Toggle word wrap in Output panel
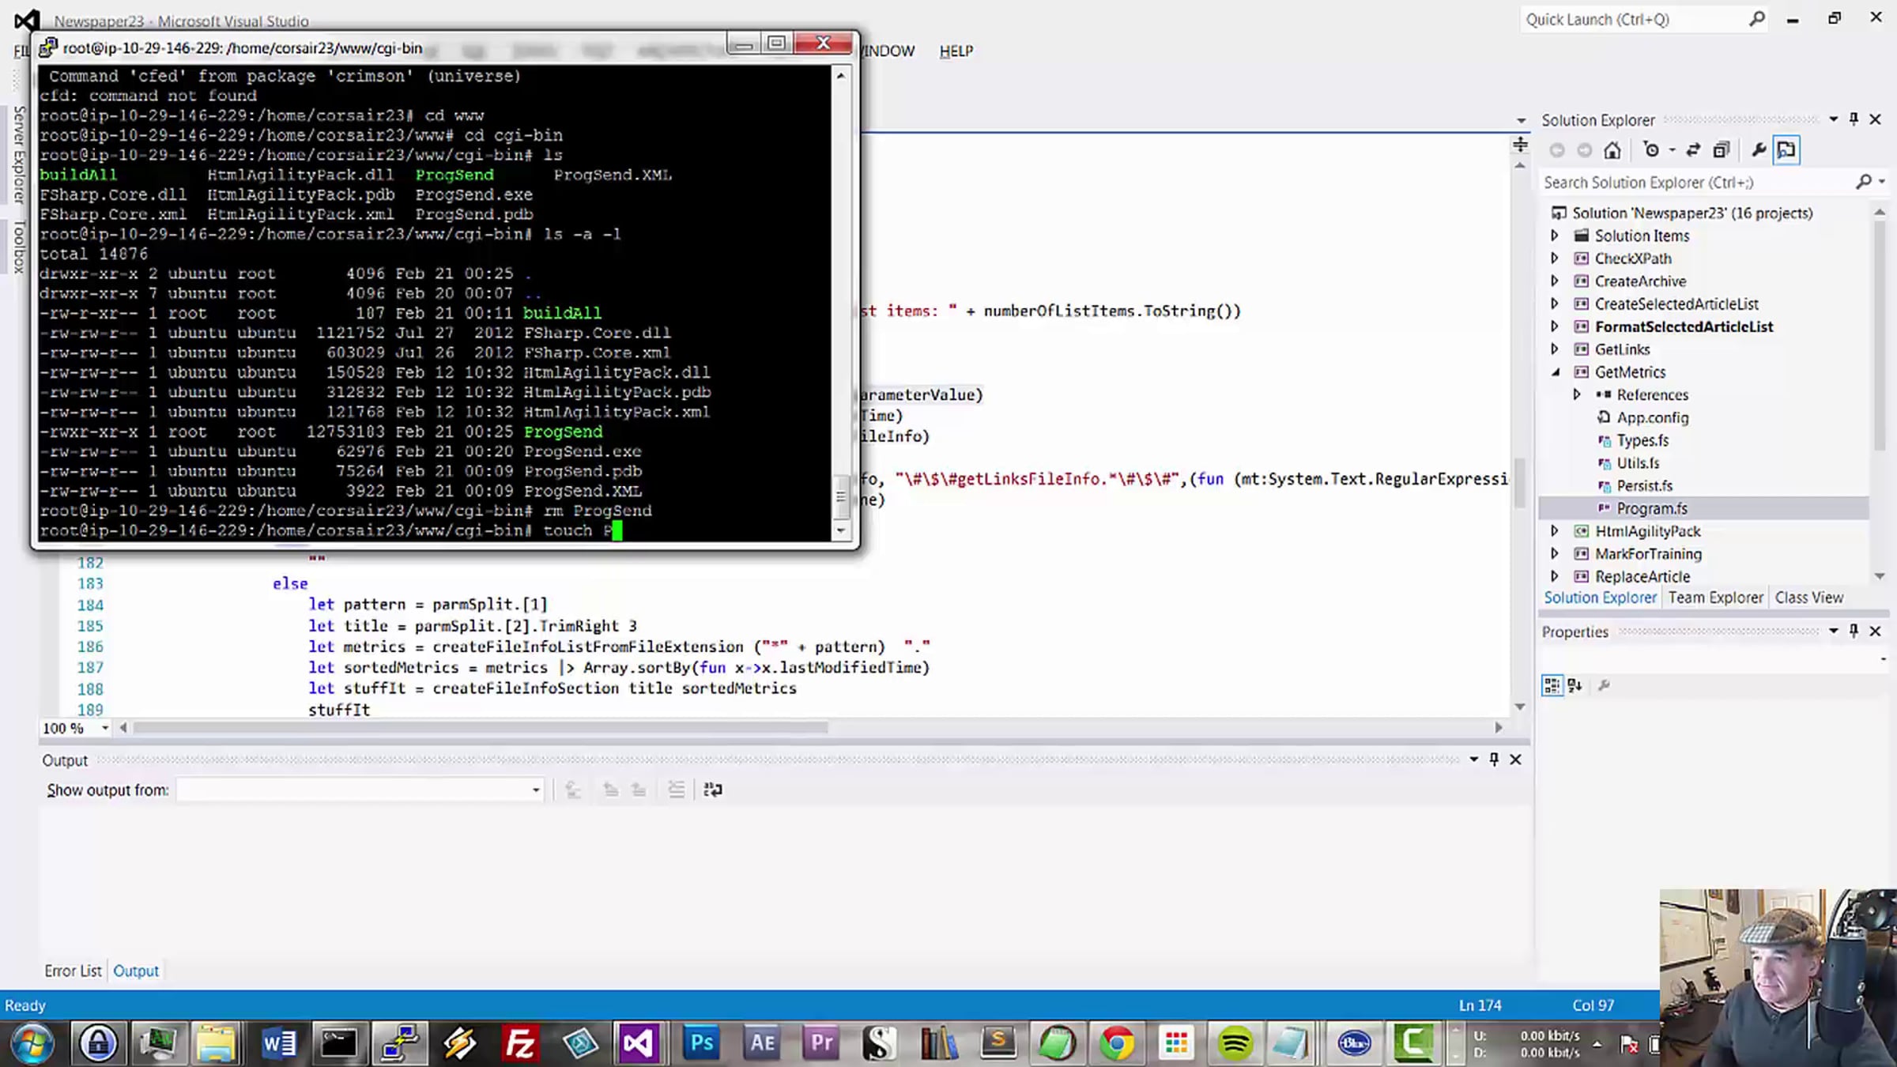This screenshot has height=1067, width=1897. (x=712, y=790)
